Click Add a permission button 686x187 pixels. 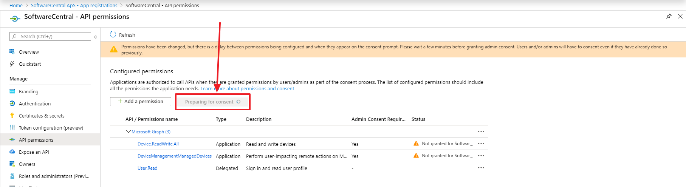[140, 102]
